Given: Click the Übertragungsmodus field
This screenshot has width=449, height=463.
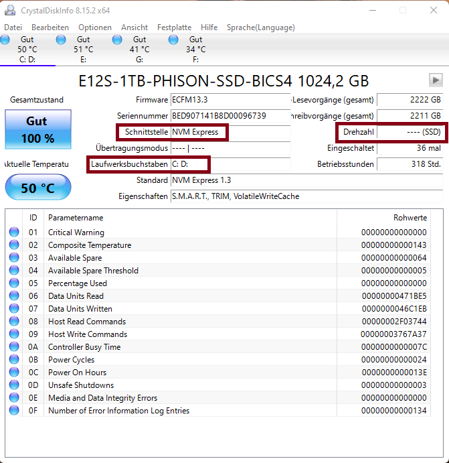Looking at the screenshot, I should [231, 148].
